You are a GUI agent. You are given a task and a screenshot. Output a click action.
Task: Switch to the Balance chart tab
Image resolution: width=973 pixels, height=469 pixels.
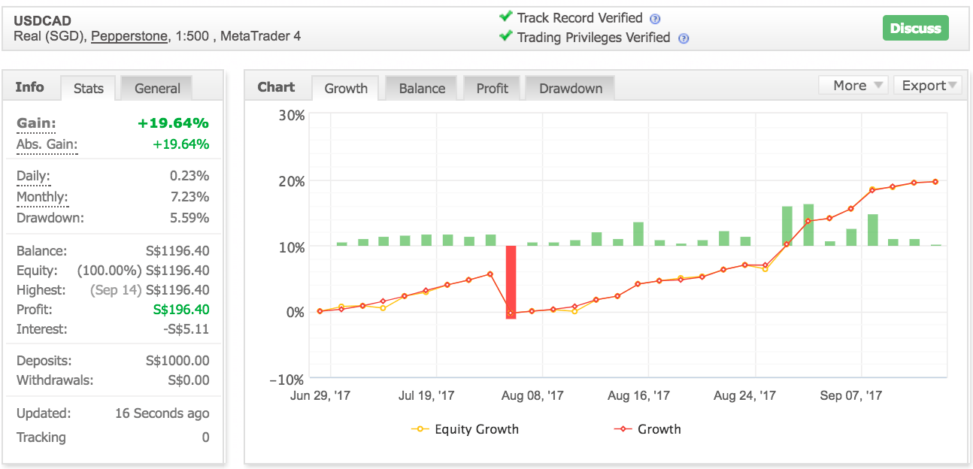point(422,89)
